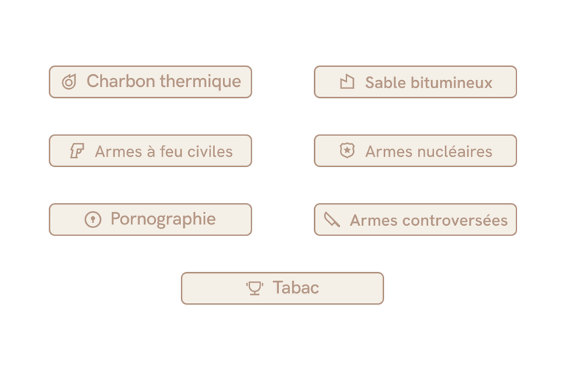Click the star shield icon for Armes nucléaires
The width and height of the screenshot is (565, 370).
tap(347, 151)
